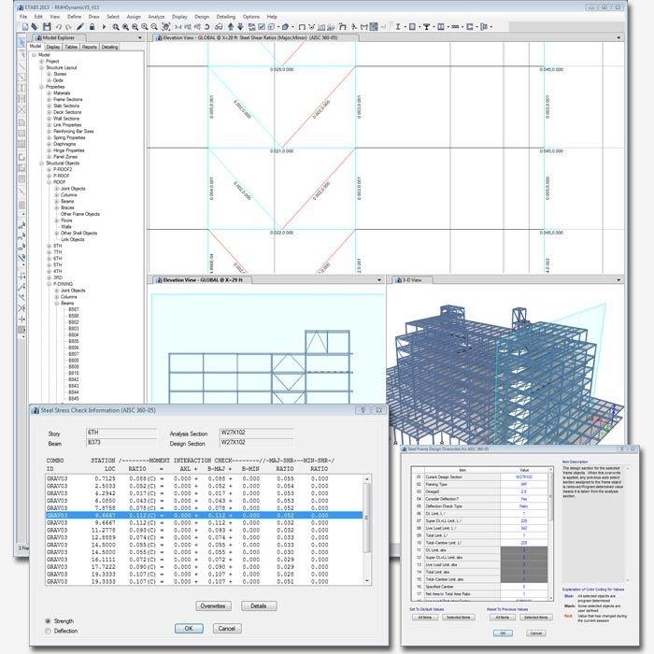Image resolution: width=654 pixels, height=654 pixels.
Task: Click the pencil icon in the toolbar
Action: coord(80,27)
